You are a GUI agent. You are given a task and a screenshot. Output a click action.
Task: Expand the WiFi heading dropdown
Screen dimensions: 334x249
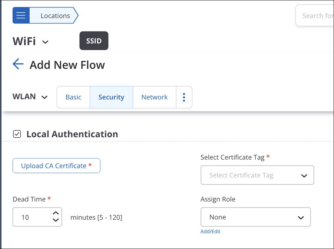(x=30, y=41)
